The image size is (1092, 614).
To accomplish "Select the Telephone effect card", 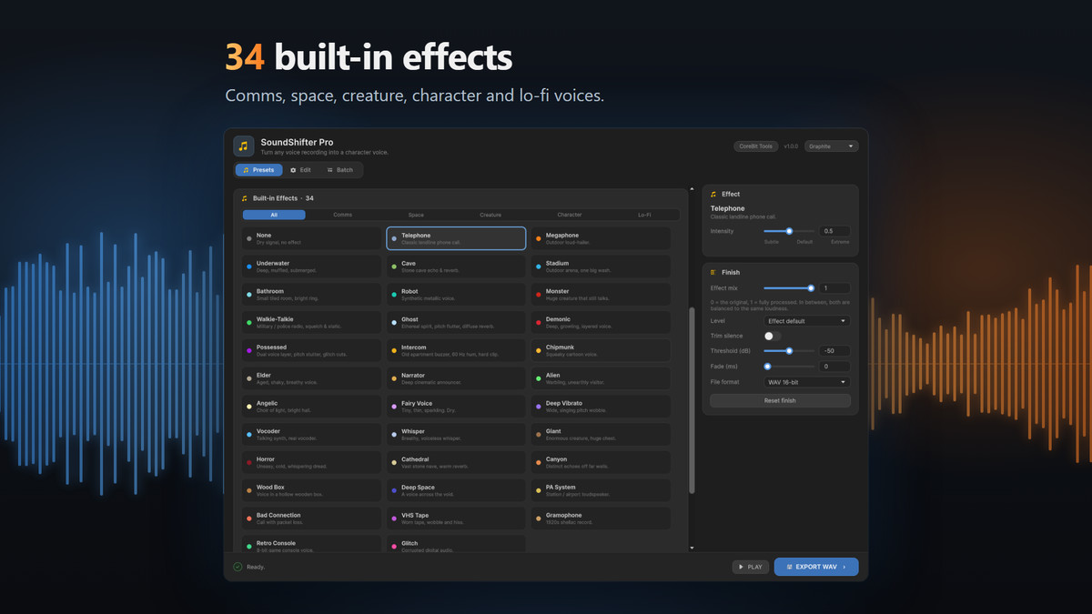I will [x=456, y=238].
